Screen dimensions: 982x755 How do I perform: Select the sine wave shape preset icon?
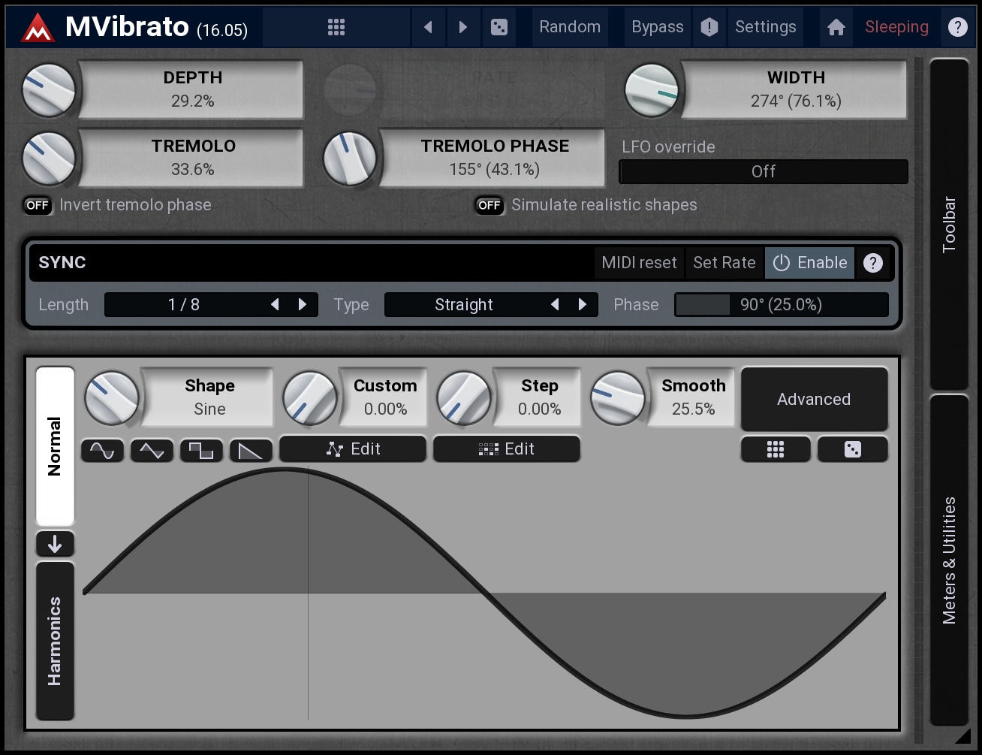coord(102,451)
